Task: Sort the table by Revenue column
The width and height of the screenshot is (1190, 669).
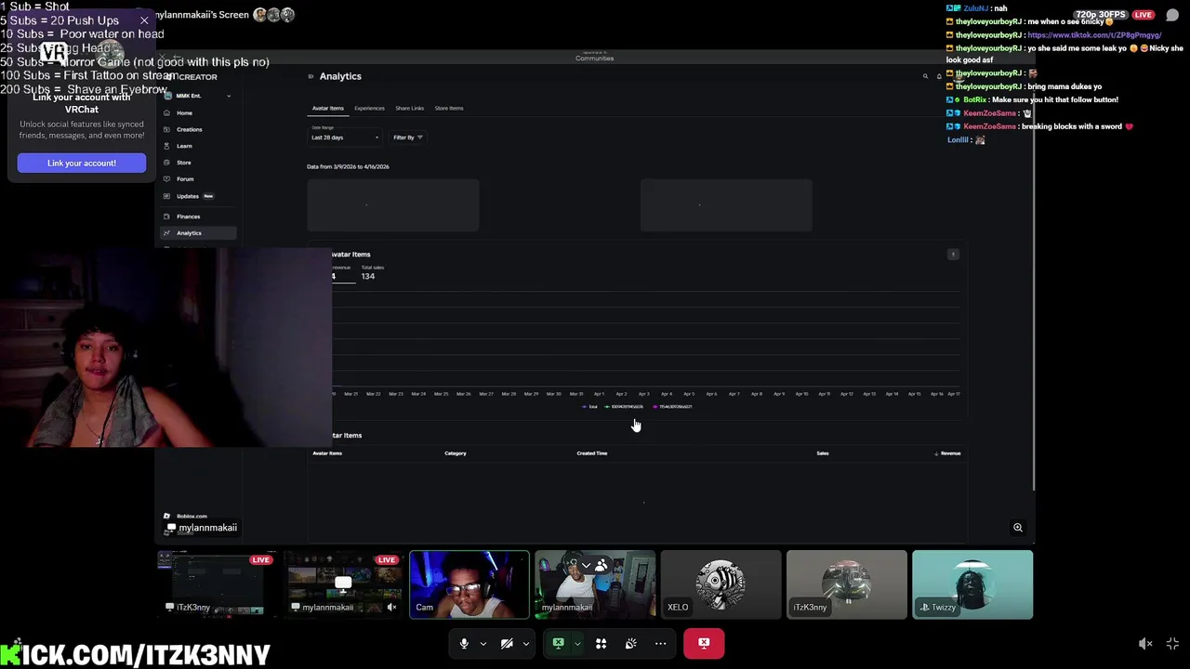Action: pos(947,453)
